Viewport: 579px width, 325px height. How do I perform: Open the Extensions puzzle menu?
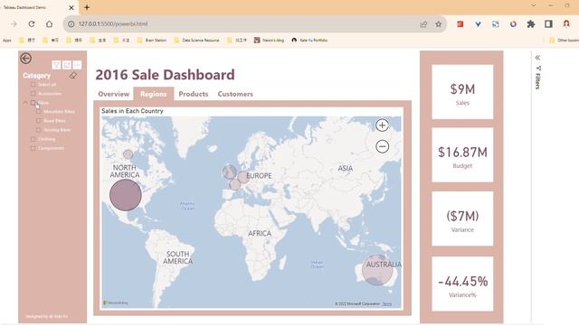point(531,24)
